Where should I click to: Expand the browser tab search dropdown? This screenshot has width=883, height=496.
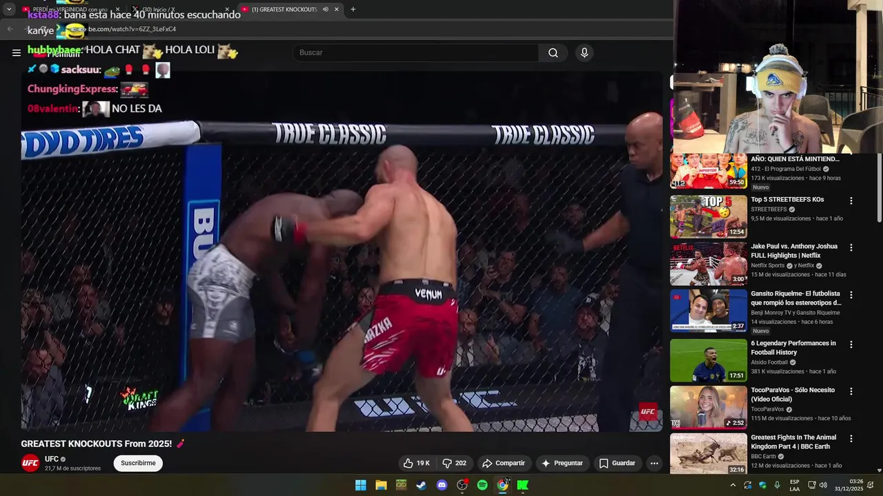click(x=9, y=9)
